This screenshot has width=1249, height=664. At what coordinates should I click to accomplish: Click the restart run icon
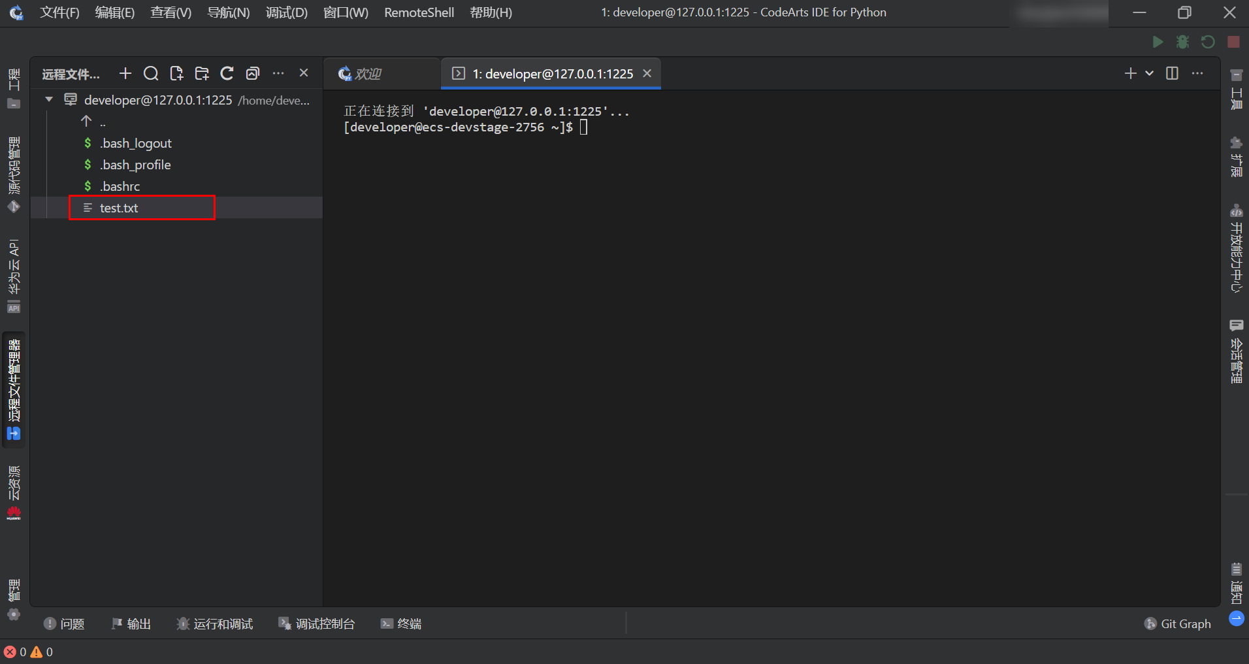(1208, 42)
